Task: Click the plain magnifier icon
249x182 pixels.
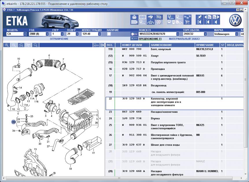Action: point(35,45)
